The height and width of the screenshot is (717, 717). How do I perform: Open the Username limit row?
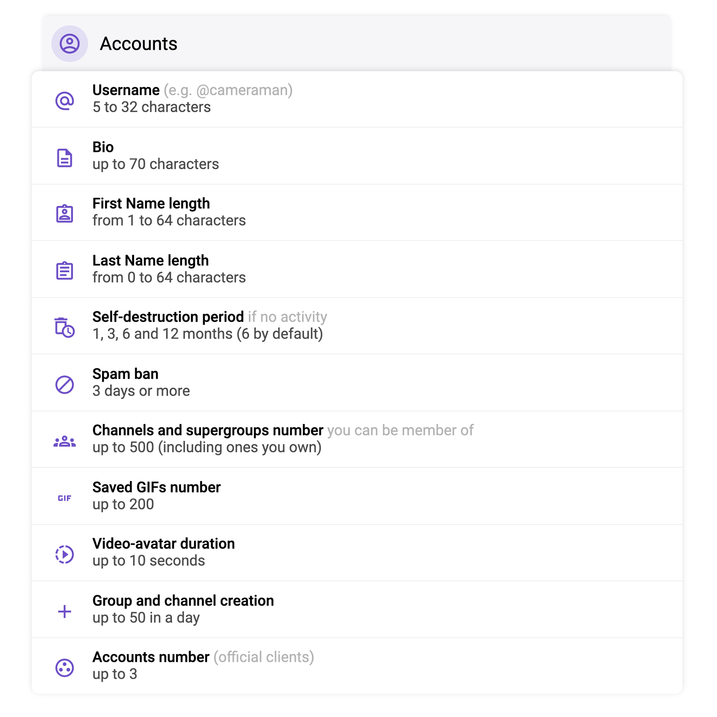click(x=356, y=99)
